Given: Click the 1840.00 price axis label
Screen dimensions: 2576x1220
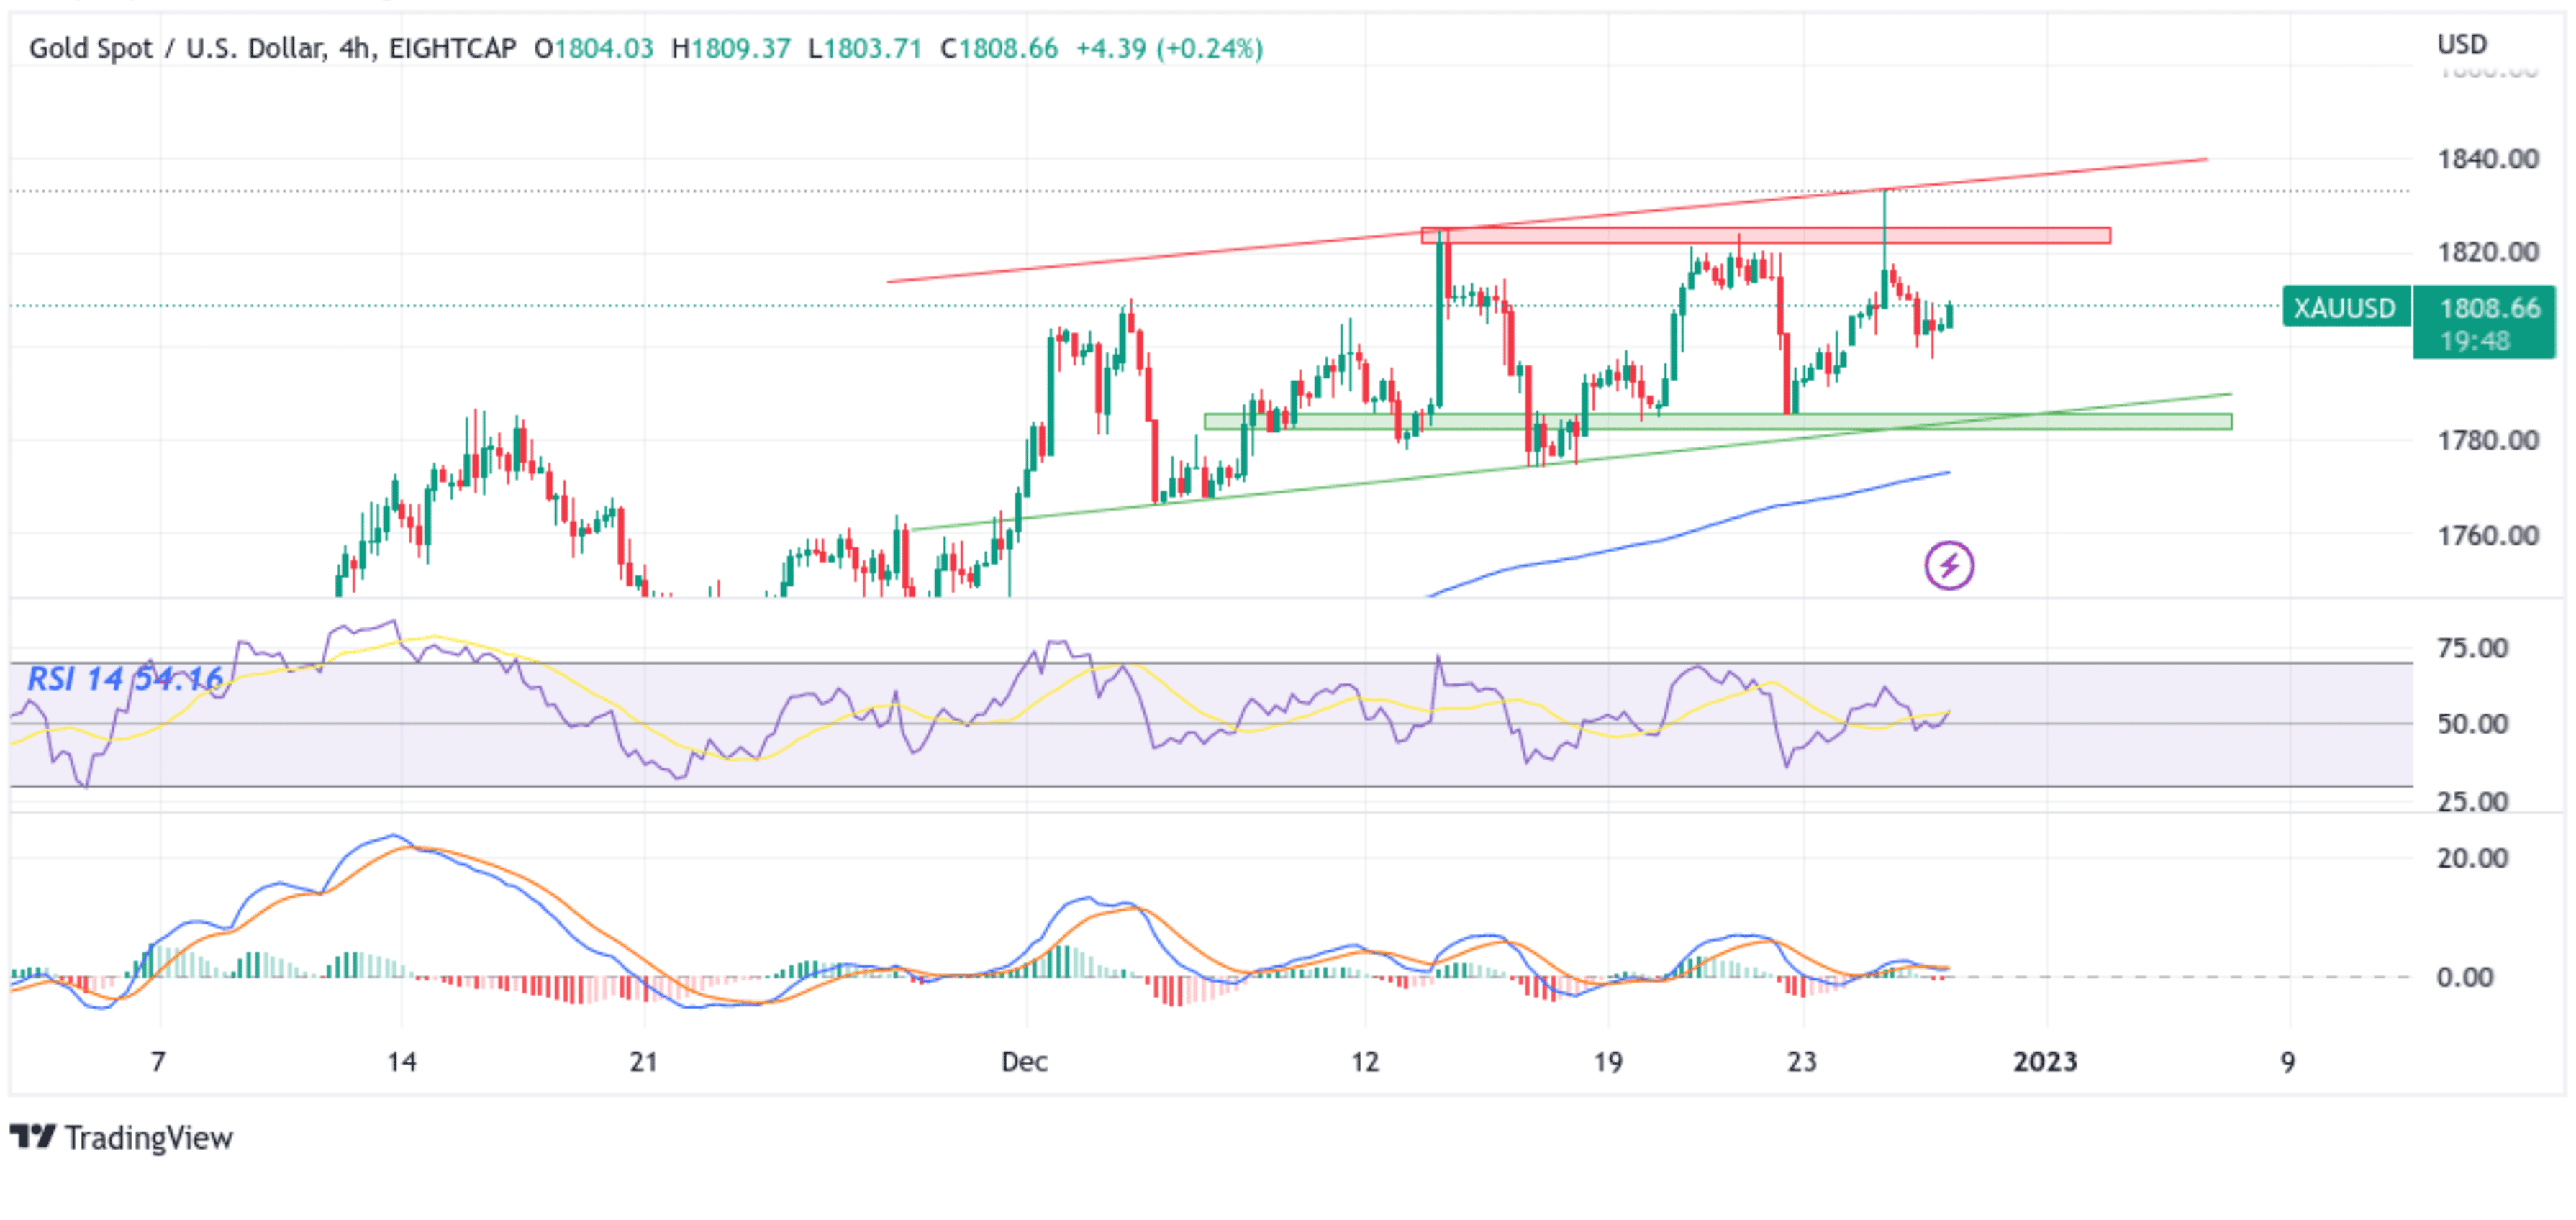Looking at the screenshot, I should click(2488, 159).
